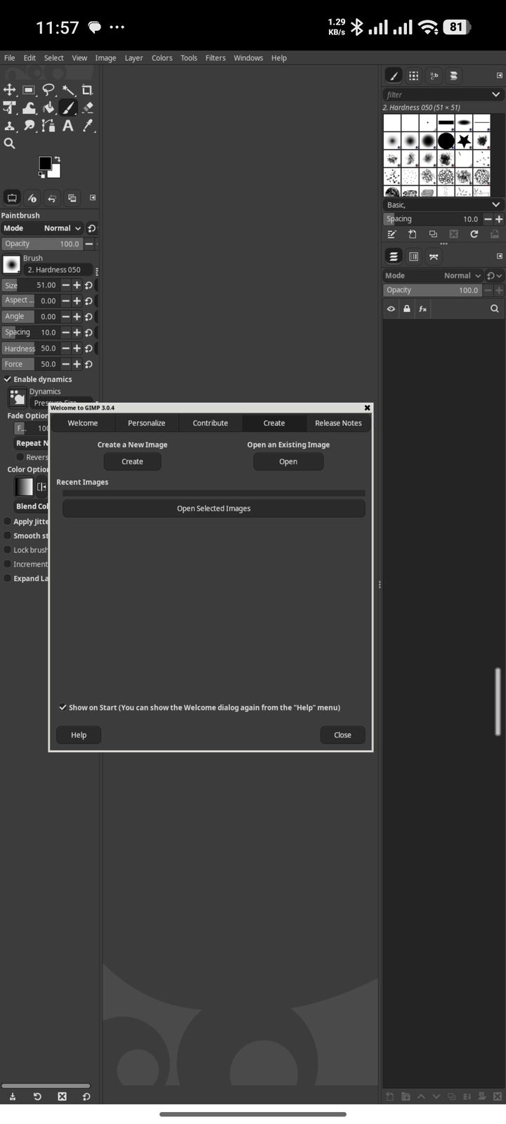
Task: Click the Create new brush icon
Action: coord(413,234)
